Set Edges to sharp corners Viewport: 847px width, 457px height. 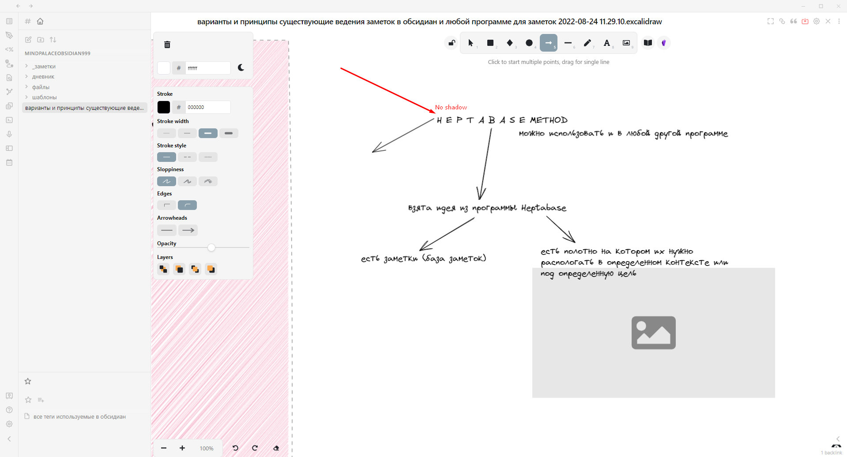tap(166, 205)
